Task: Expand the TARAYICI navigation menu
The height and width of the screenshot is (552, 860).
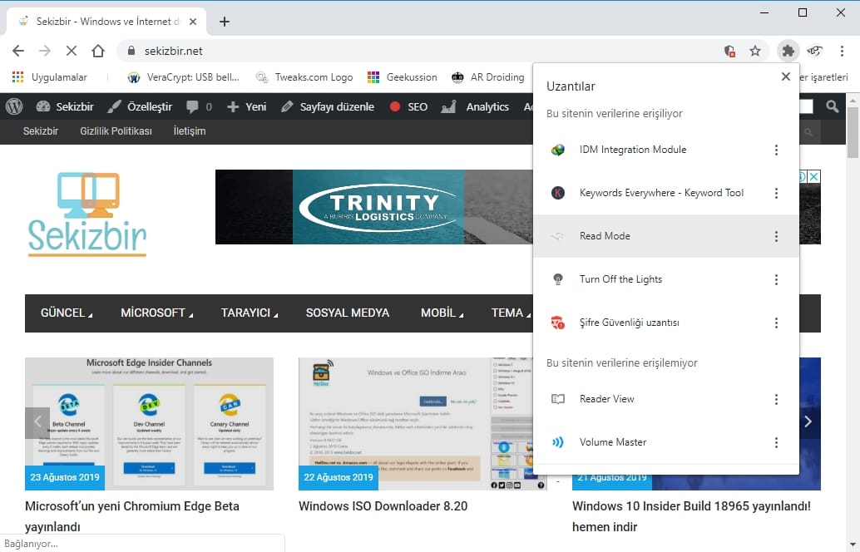Action: 249,313
